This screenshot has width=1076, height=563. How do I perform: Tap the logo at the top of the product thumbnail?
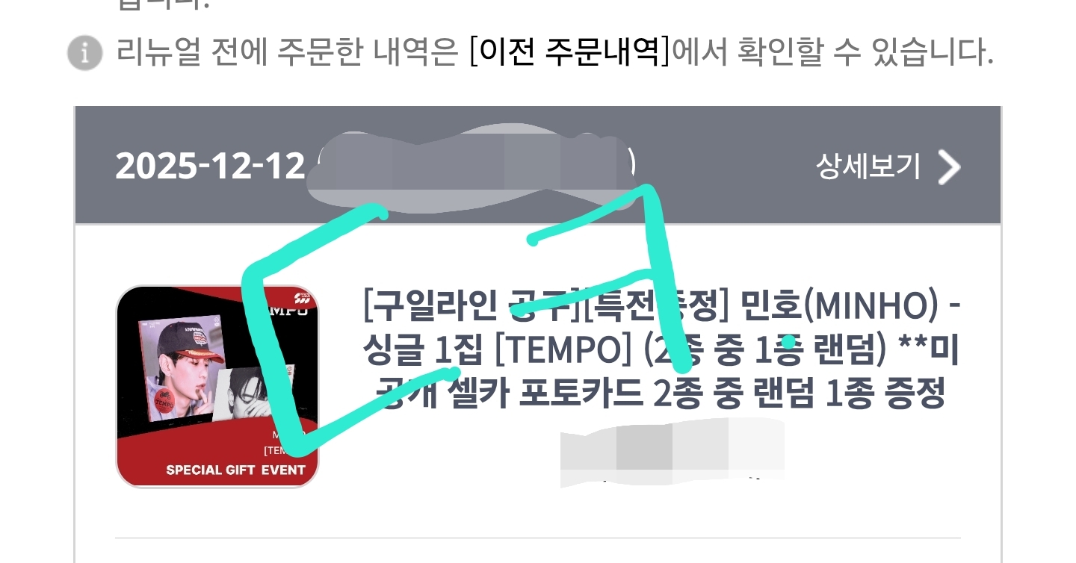[x=302, y=299]
